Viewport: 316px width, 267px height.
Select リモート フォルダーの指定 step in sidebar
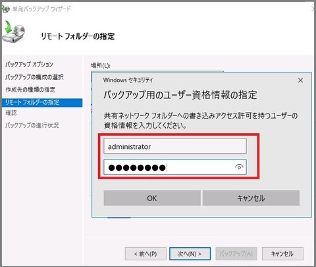42,102
